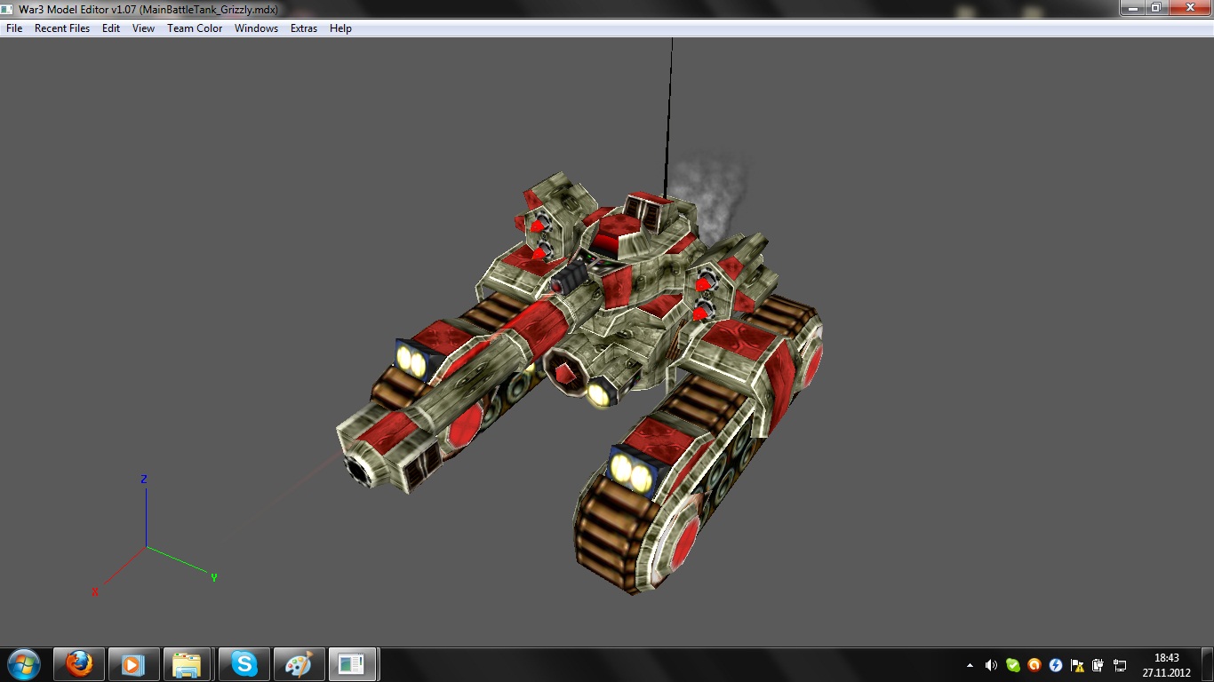The height and width of the screenshot is (682, 1214).
Task: Select the War3 Model Editor taskbar button
Action: tap(354, 664)
